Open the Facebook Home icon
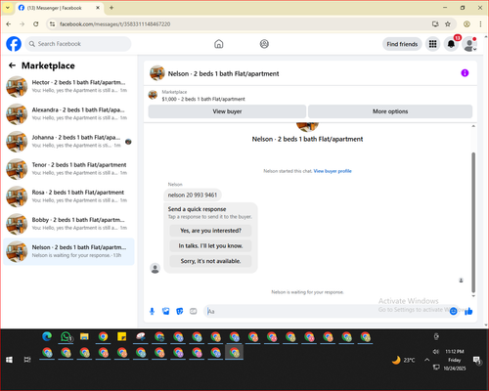This screenshot has height=391, width=489. point(219,44)
